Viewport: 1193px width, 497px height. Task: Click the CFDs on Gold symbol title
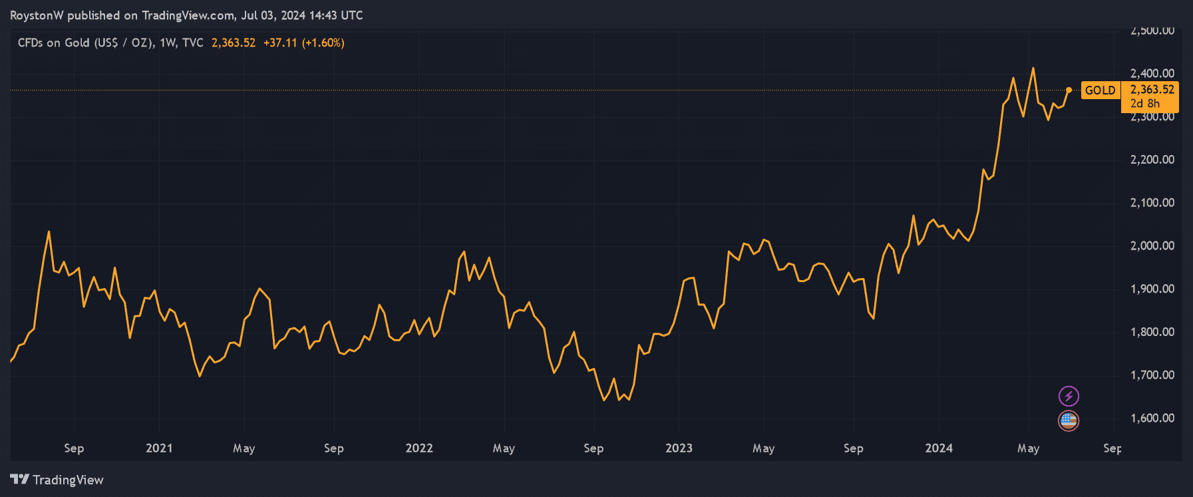click(86, 43)
